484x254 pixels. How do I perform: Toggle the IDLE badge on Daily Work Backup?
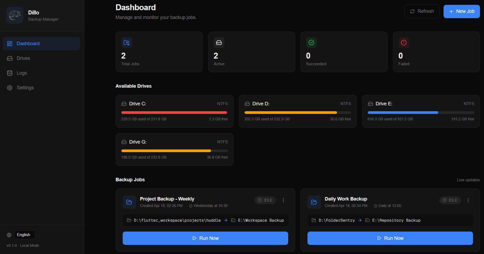click(x=450, y=200)
